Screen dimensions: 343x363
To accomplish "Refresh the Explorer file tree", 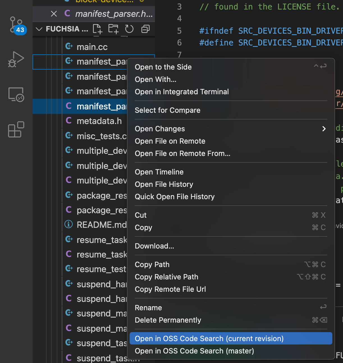I will click(129, 29).
